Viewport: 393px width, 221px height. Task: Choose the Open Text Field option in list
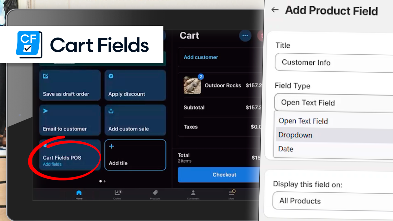coord(333,121)
